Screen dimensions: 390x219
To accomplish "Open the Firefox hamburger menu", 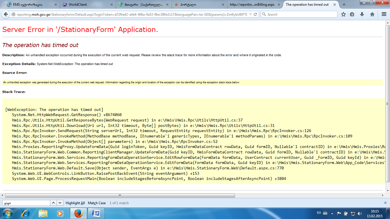I will tap(384, 14).
